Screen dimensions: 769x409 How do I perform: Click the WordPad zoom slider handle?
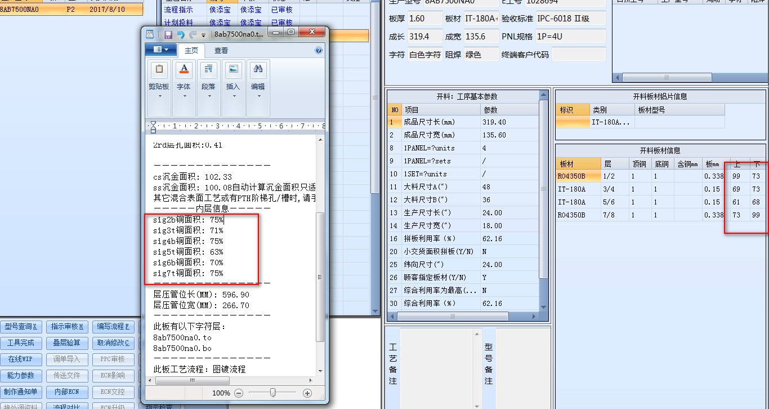(x=272, y=393)
